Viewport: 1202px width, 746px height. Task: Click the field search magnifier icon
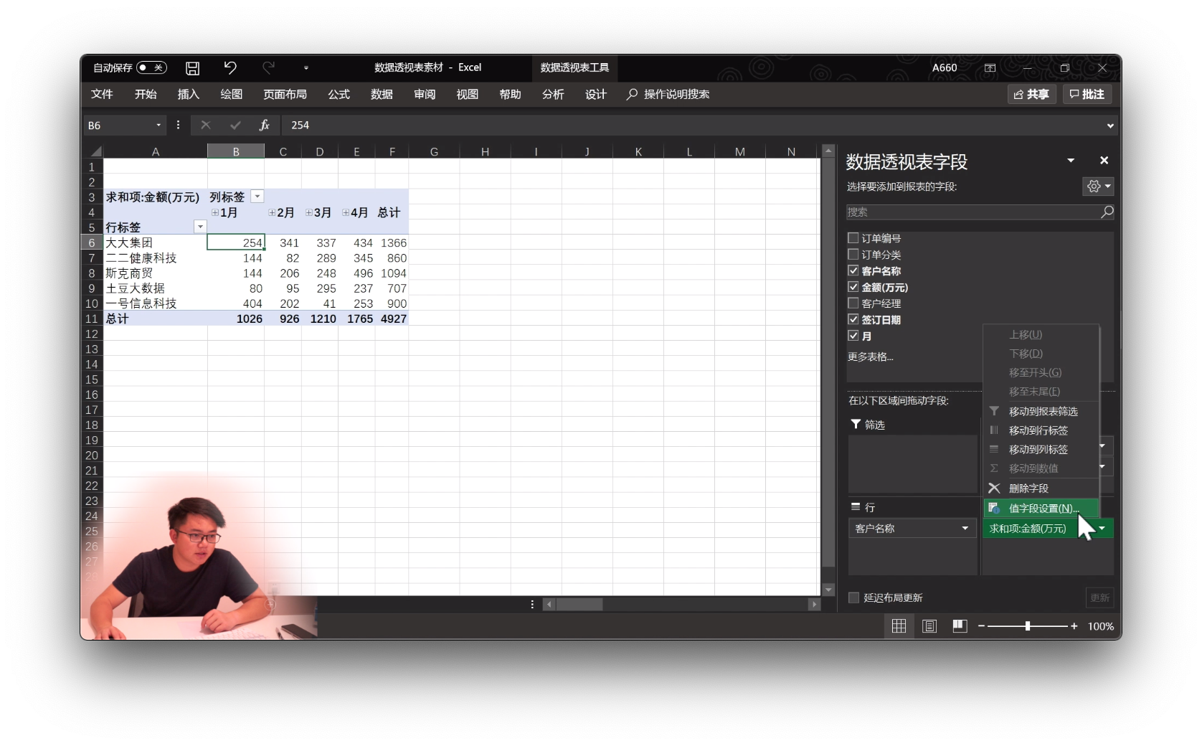coord(1107,212)
